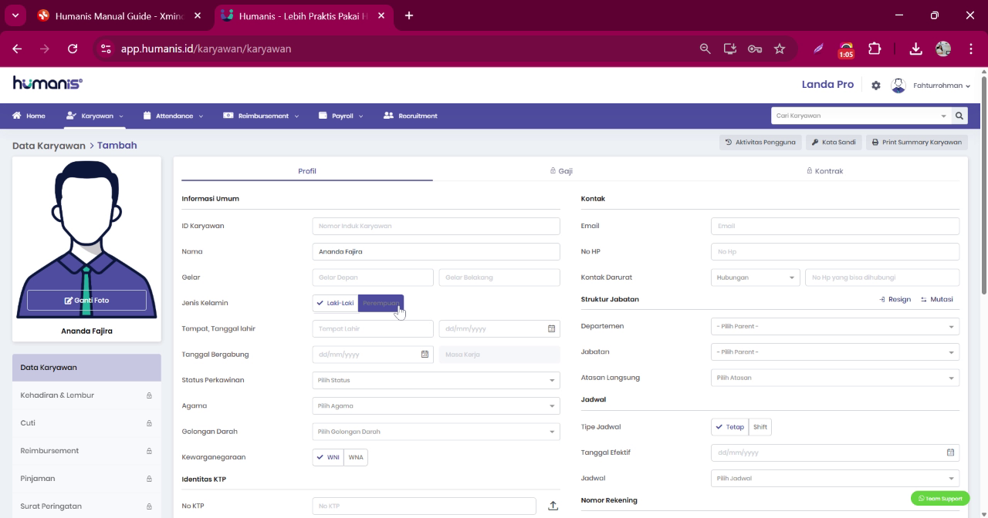
Task: Switch to the Gaji tab
Action: click(561, 171)
